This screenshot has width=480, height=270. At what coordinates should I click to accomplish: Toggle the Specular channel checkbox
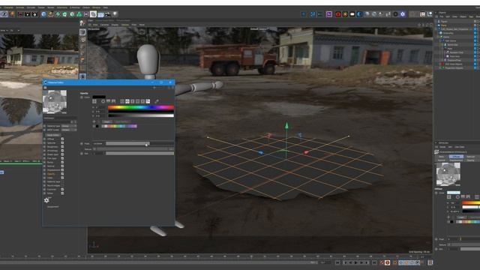click(62, 143)
